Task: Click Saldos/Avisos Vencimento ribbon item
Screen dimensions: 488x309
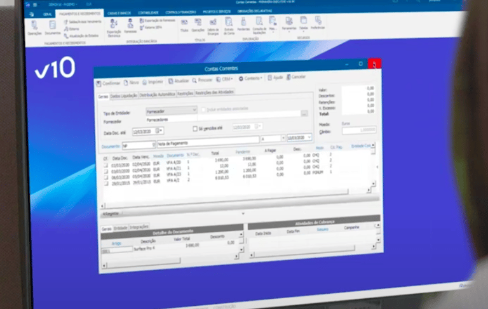Action: 83,22
